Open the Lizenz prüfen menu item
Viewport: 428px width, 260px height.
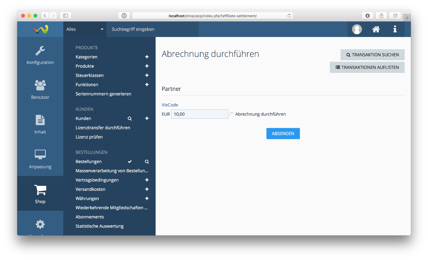89,137
